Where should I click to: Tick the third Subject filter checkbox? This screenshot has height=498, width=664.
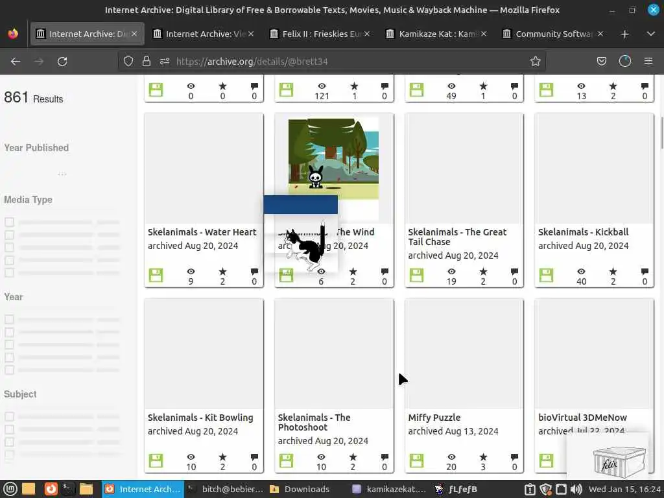click(9, 442)
